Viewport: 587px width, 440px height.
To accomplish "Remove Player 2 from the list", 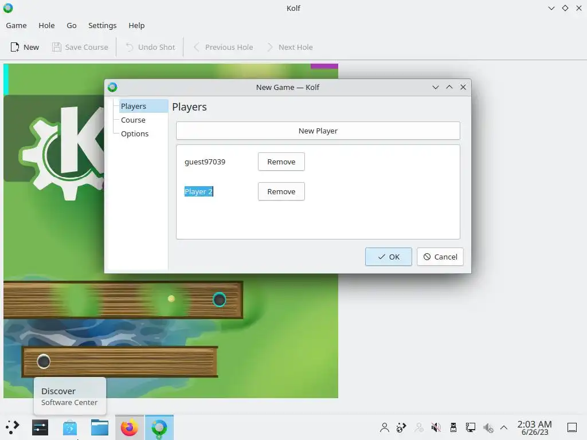I will (x=281, y=191).
